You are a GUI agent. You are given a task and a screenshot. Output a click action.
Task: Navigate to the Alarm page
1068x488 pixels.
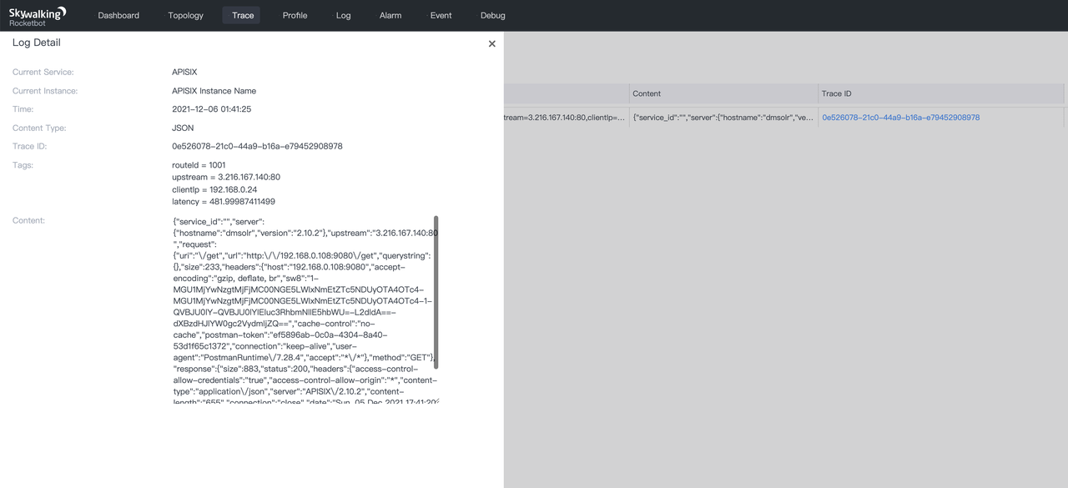tap(390, 15)
